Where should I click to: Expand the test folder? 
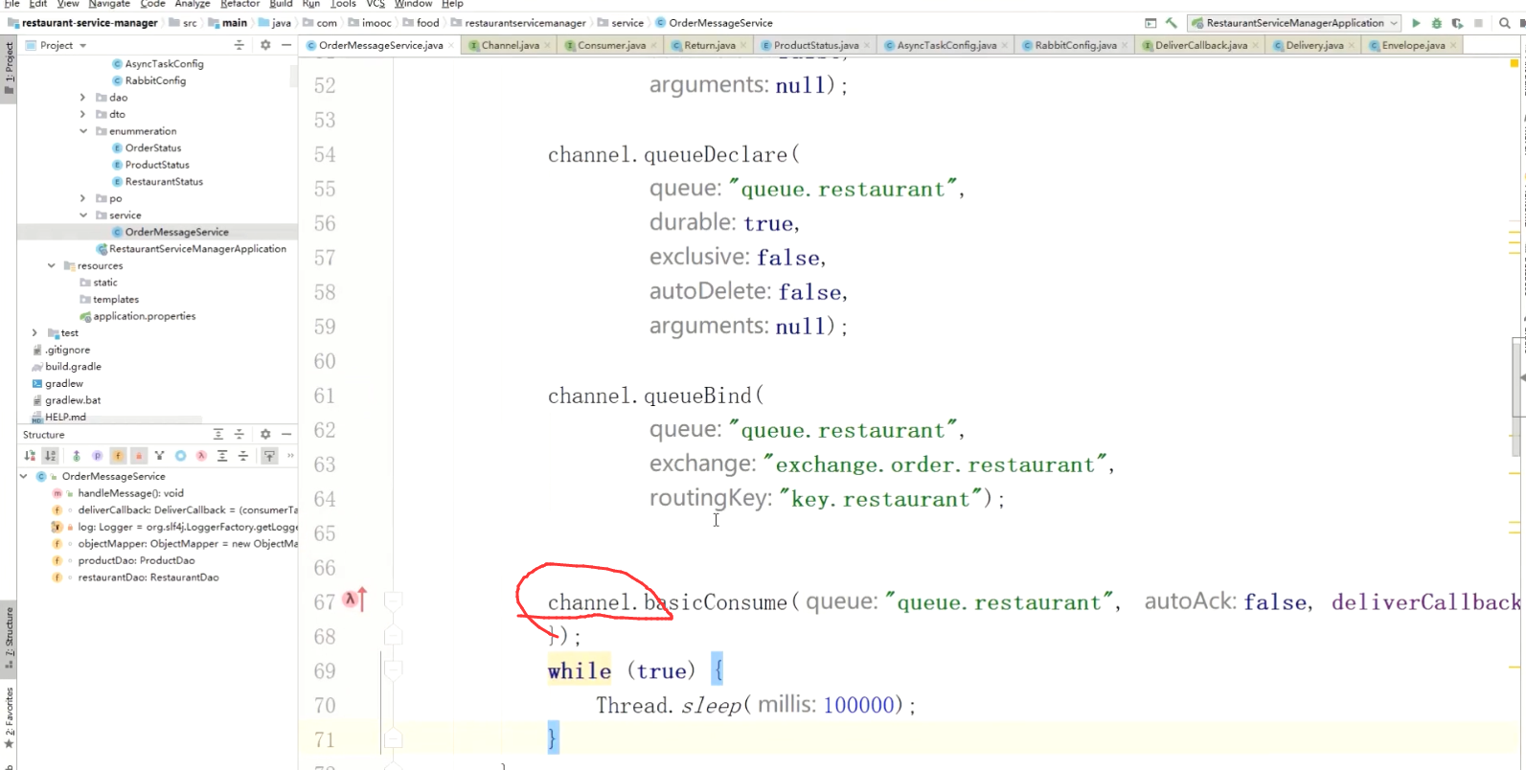coord(34,332)
